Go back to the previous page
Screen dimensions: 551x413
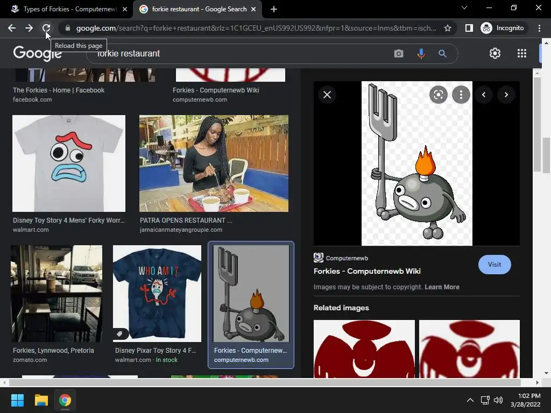click(x=12, y=28)
